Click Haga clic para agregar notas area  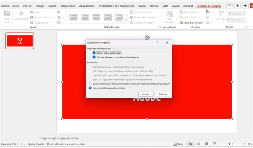click(59, 138)
